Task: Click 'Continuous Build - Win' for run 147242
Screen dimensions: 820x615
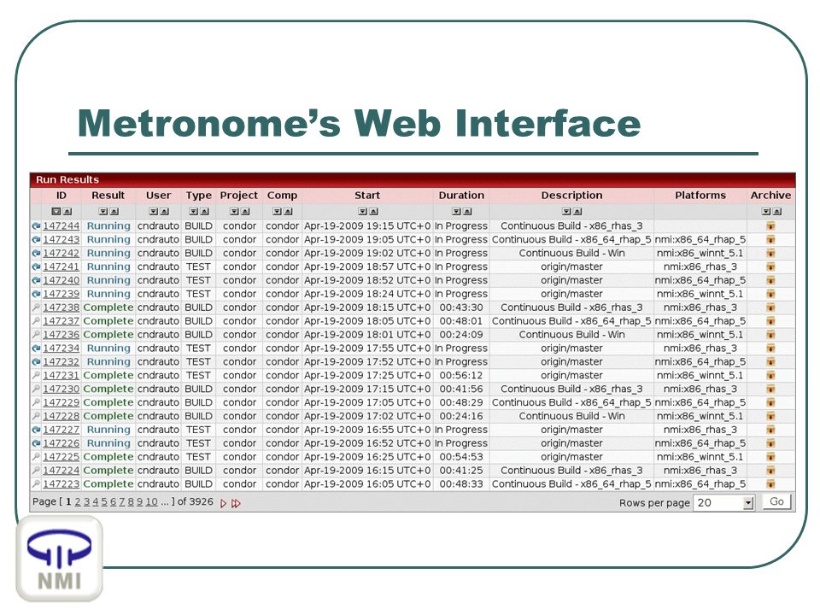Action: click(x=571, y=254)
